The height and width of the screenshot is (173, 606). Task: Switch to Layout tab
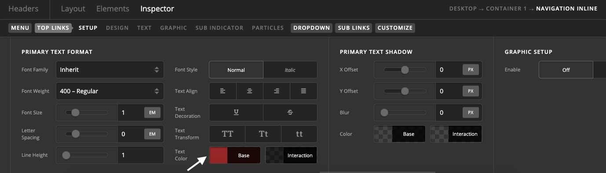[x=73, y=9]
